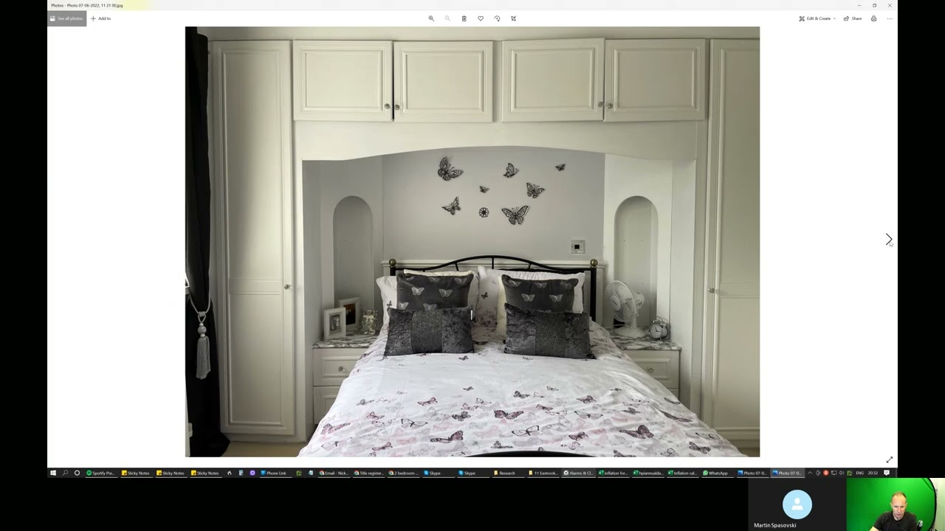This screenshot has width=945, height=531.
Task: Delete the photo using trash icon
Action: (464, 18)
